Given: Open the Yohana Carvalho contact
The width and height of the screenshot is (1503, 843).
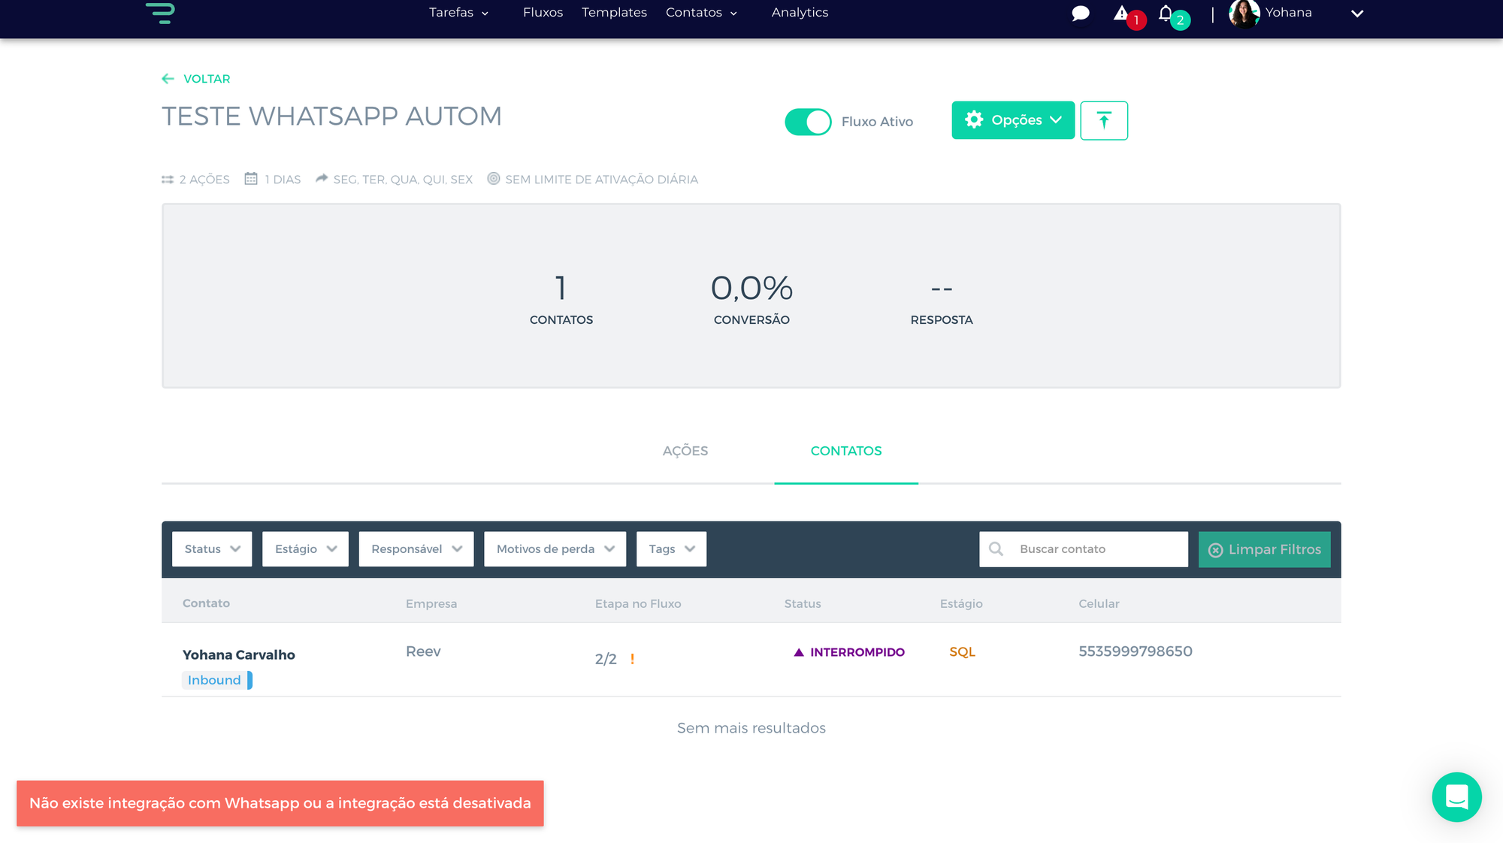Looking at the screenshot, I should click(x=238, y=654).
